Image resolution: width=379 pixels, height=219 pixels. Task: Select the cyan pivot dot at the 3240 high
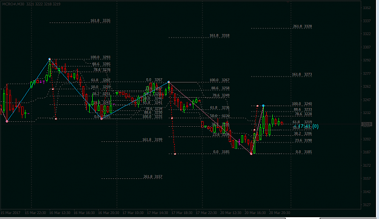tap(263, 106)
